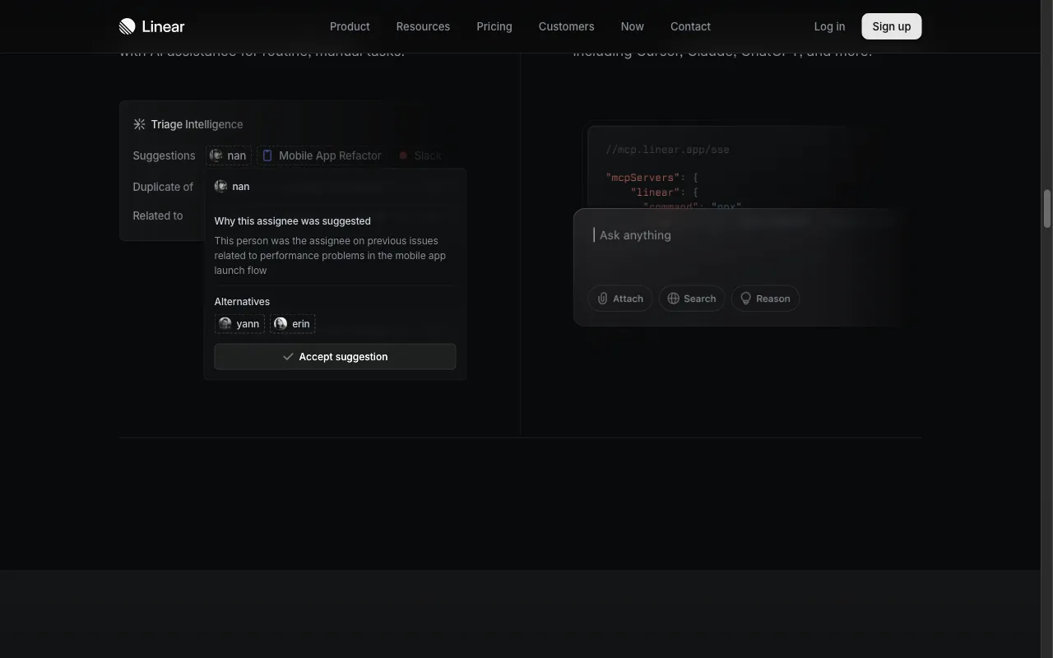Select the nan suggestion chip
Viewport: 1053px width, 658px height.
tap(229, 155)
